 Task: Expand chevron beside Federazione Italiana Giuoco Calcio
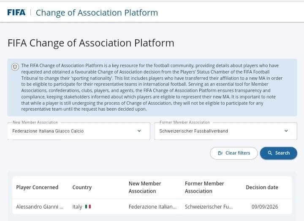pos(139,131)
